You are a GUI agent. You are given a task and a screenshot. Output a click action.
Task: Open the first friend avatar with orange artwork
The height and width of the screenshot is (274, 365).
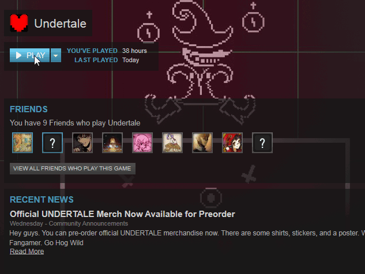[x=22, y=143]
